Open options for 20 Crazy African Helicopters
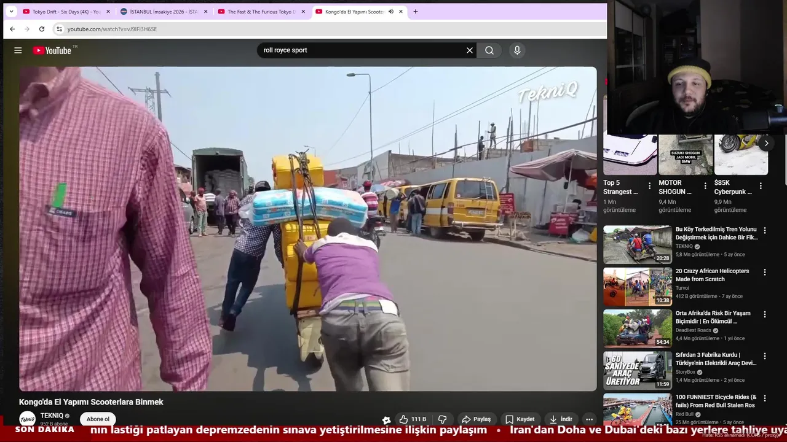This screenshot has width=787, height=442. click(x=765, y=272)
